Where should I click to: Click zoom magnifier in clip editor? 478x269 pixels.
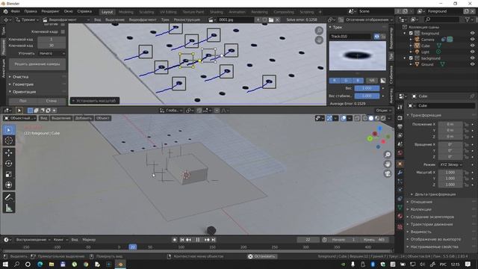coord(319,31)
